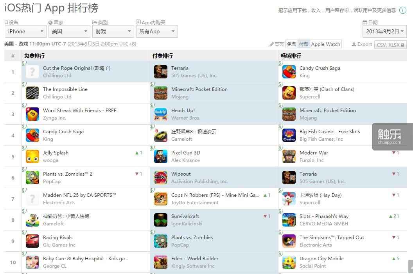Open the 所有App in-app purchase dropdown
413x274 pixels.
157,31
